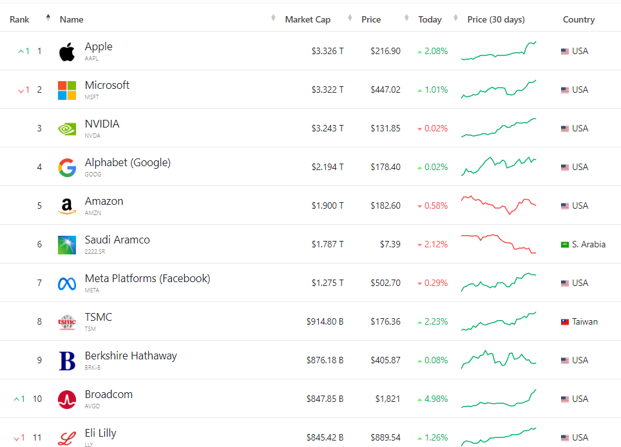Image resolution: width=621 pixels, height=447 pixels.
Task: Open Alphabet (Google) company page
Action: (128, 162)
